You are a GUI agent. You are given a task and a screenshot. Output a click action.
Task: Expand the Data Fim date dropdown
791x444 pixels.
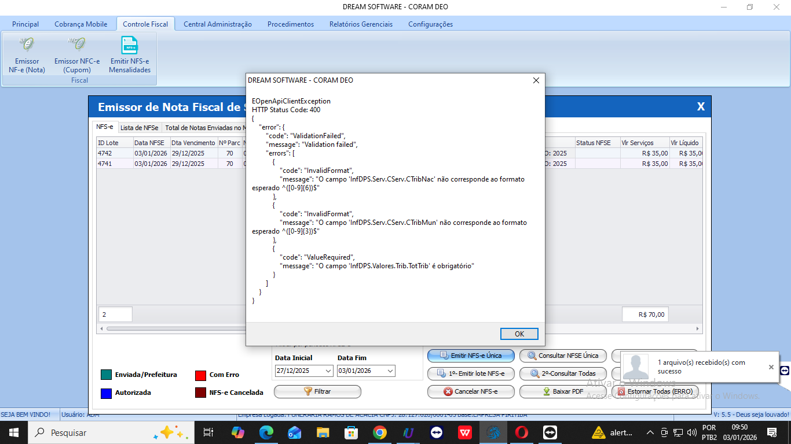click(x=390, y=371)
